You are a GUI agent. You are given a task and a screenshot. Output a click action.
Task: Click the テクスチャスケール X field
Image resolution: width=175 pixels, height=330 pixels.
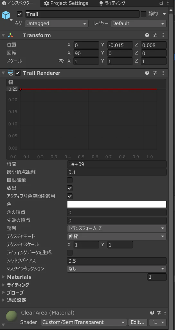86,245
